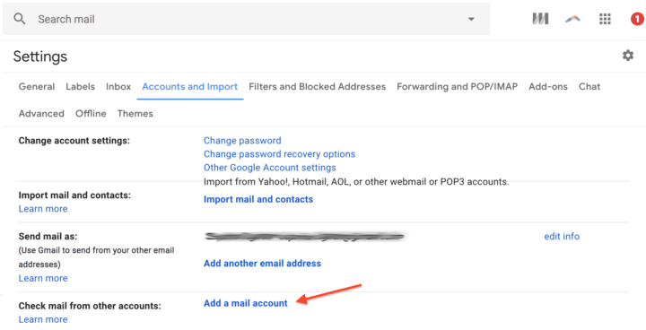The width and height of the screenshot is (646, 330).
Task: Click Add another email address
Action: (x=262, y=264)
